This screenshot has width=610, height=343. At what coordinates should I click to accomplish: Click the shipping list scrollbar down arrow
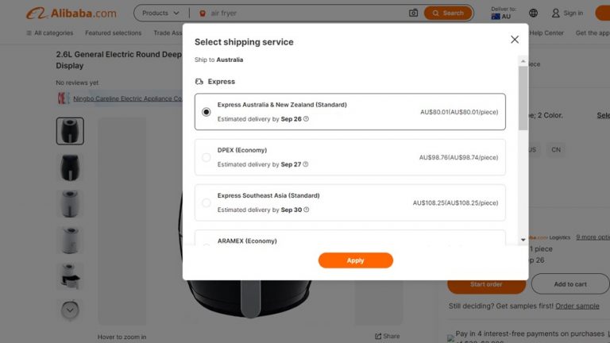(523, 240)
